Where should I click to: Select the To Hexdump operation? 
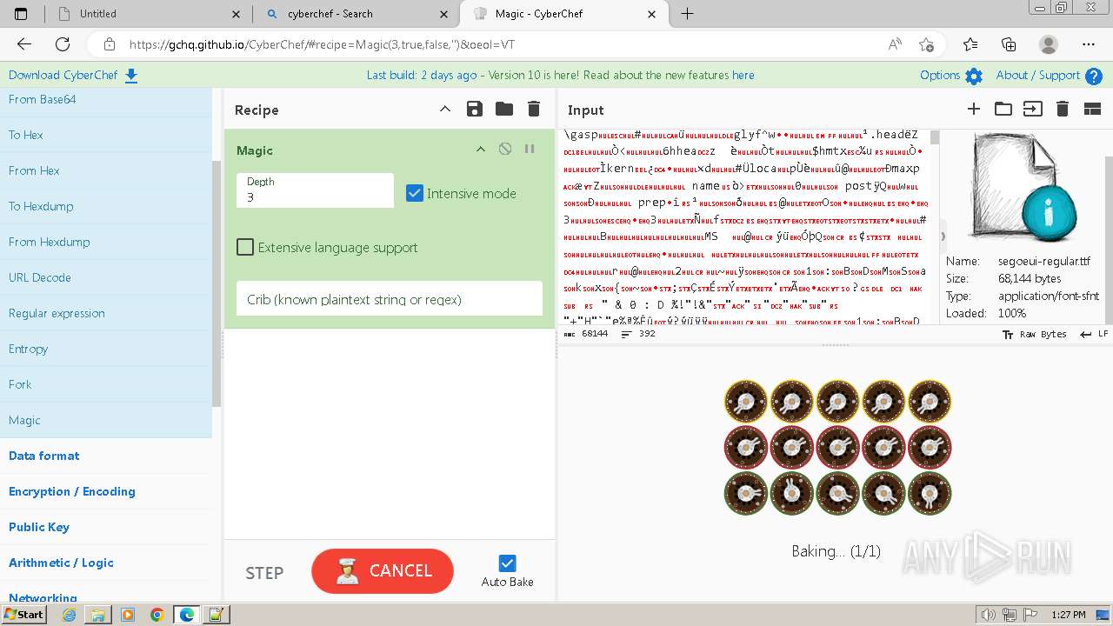pos(106,206)
